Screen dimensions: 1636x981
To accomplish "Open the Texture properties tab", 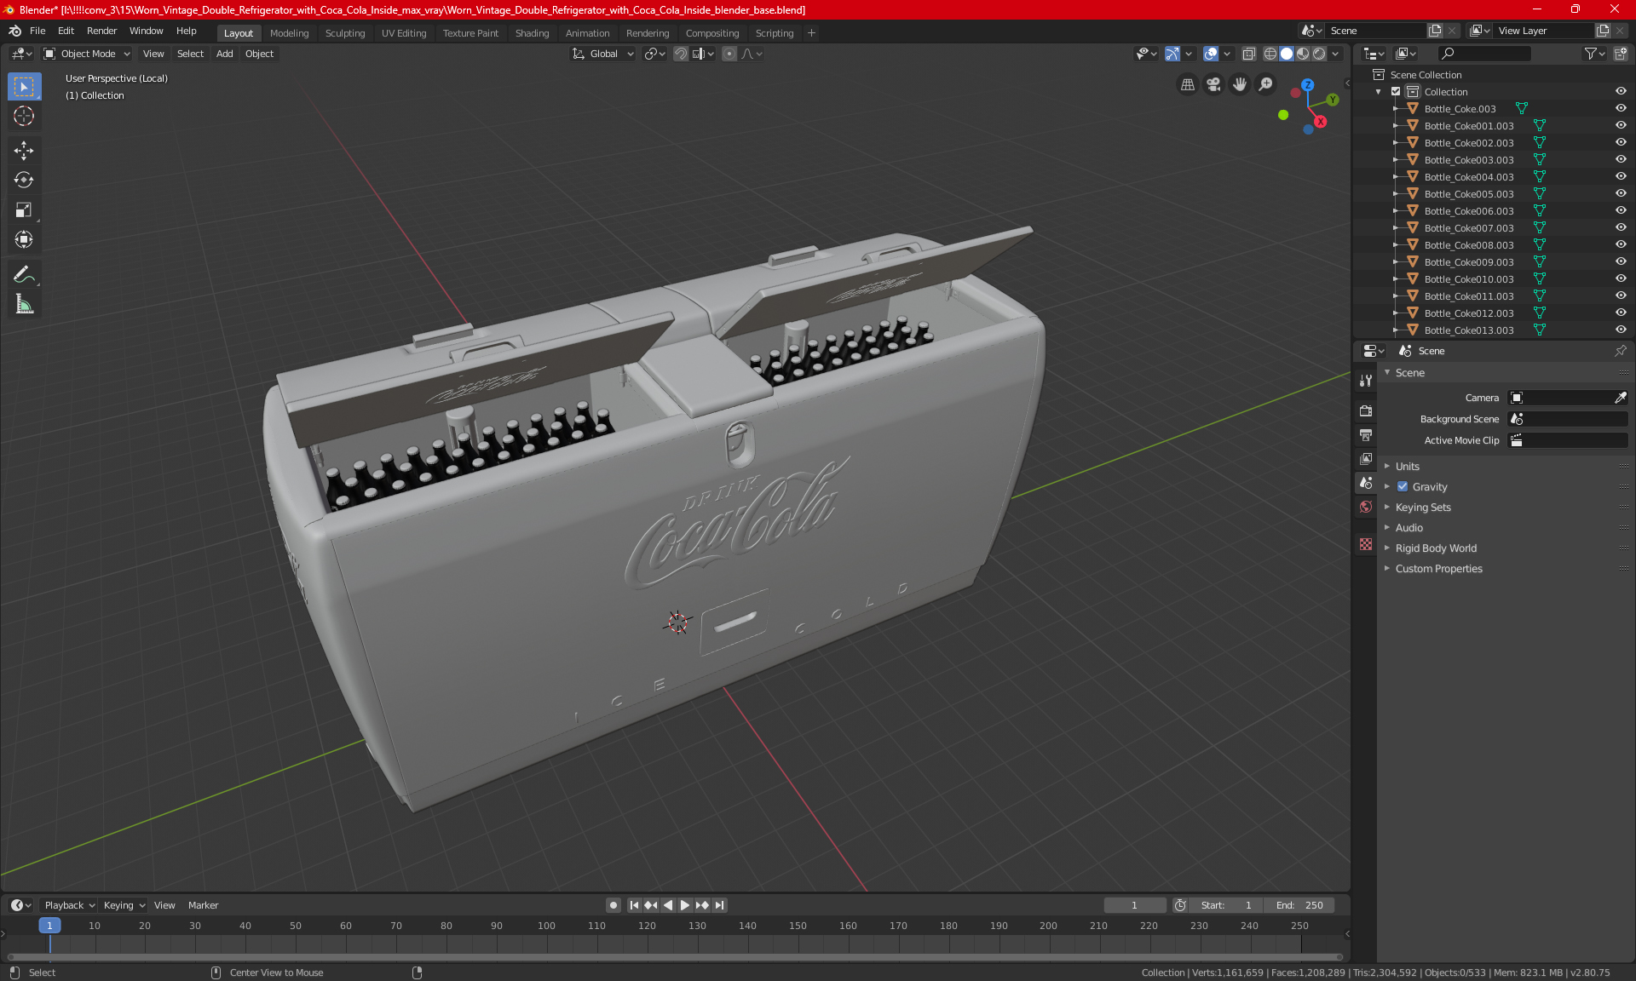I will [x=1366, y=544].
